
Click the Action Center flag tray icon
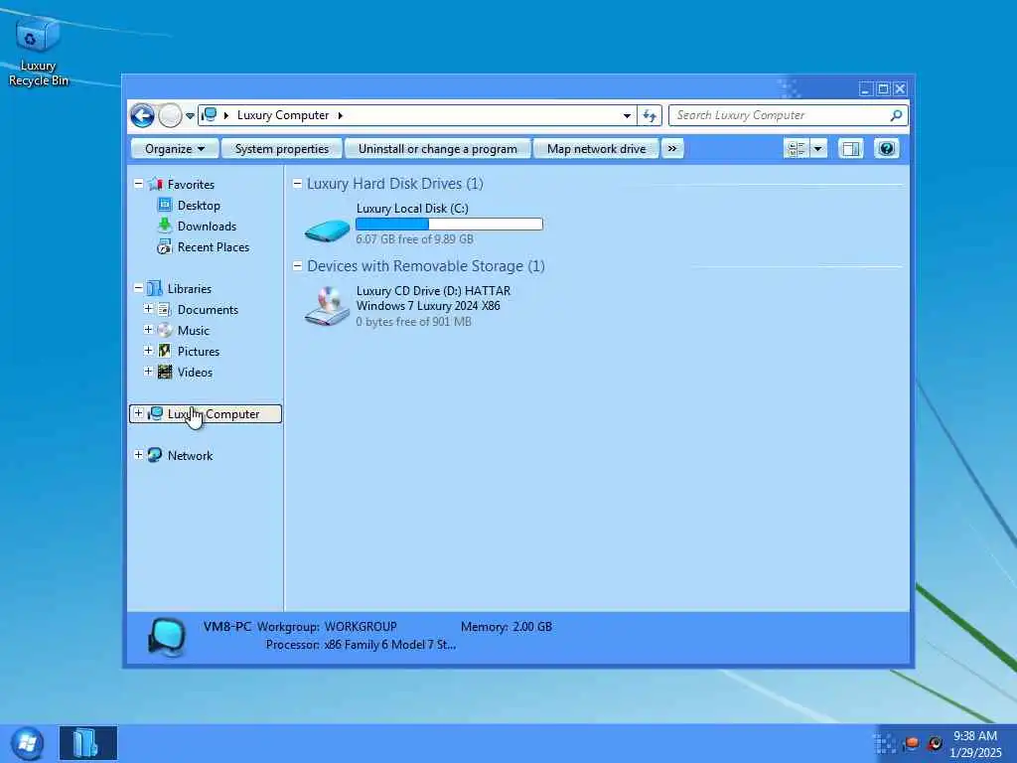[x=912, y=743]
